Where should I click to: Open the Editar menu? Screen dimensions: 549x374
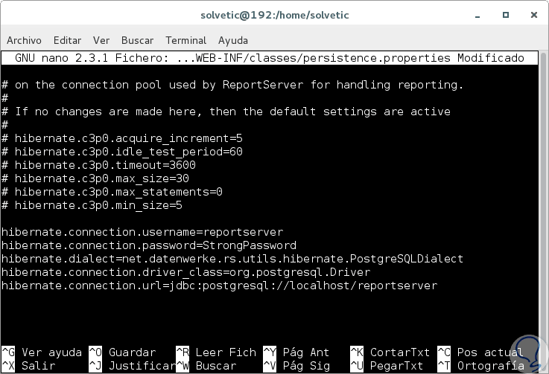click(x=67, y=40)
